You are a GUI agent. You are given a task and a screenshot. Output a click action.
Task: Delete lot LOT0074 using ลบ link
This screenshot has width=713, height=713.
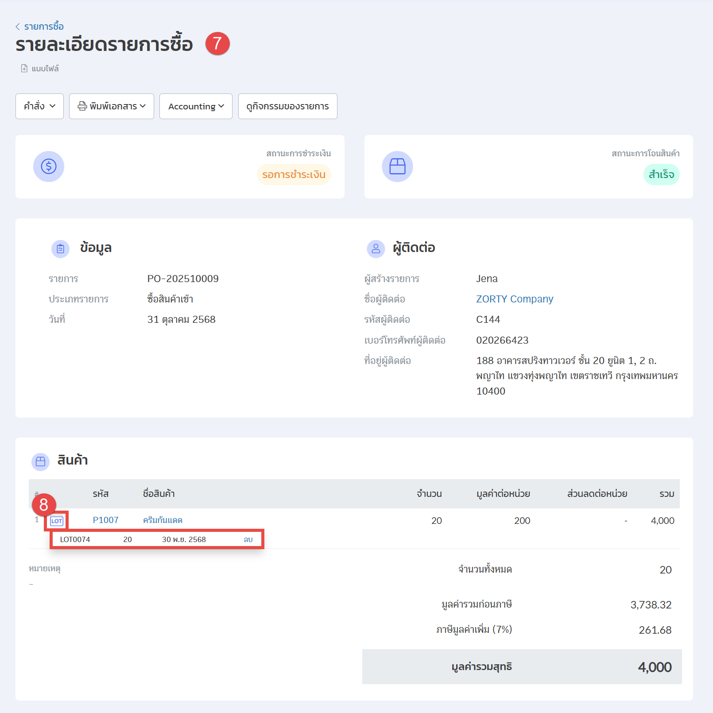(x=248, y=539)
